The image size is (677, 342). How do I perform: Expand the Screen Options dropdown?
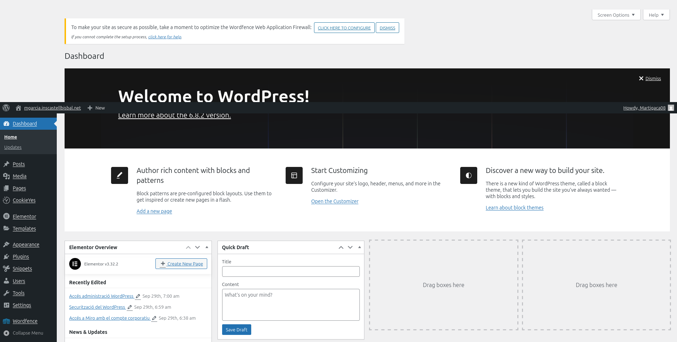pos(616,15)
